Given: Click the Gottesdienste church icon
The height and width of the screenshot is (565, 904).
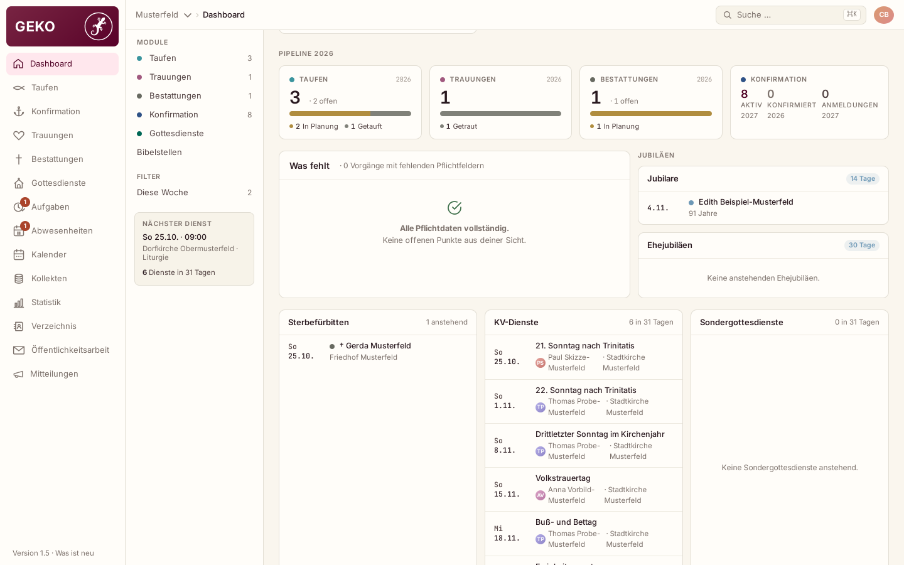Looking at the screenshot, I should point(19,183).
